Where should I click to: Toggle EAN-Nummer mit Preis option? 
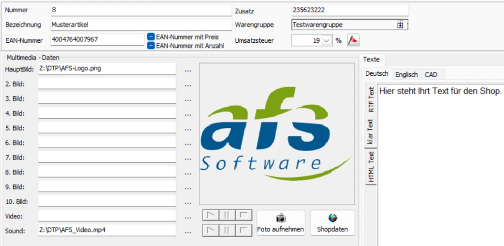coord(151,36)
